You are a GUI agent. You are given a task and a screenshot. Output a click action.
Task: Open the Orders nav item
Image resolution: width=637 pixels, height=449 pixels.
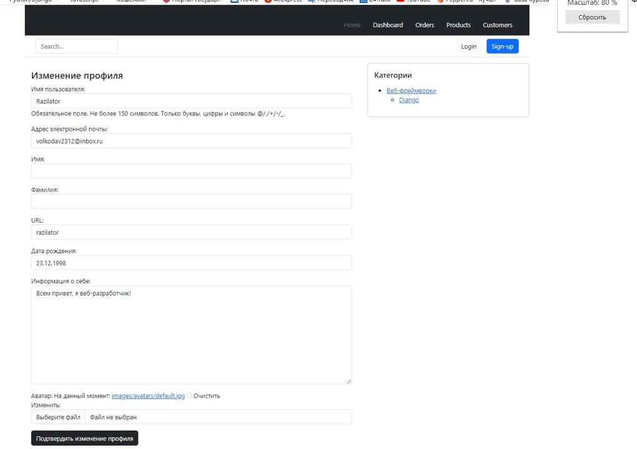point(425,25)
